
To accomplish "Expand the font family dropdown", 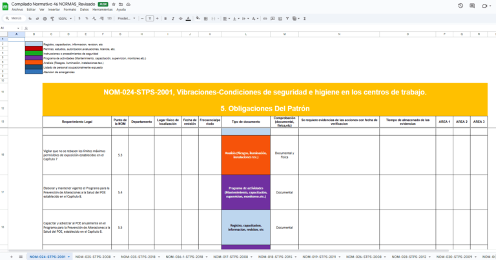I will point(125,19).
